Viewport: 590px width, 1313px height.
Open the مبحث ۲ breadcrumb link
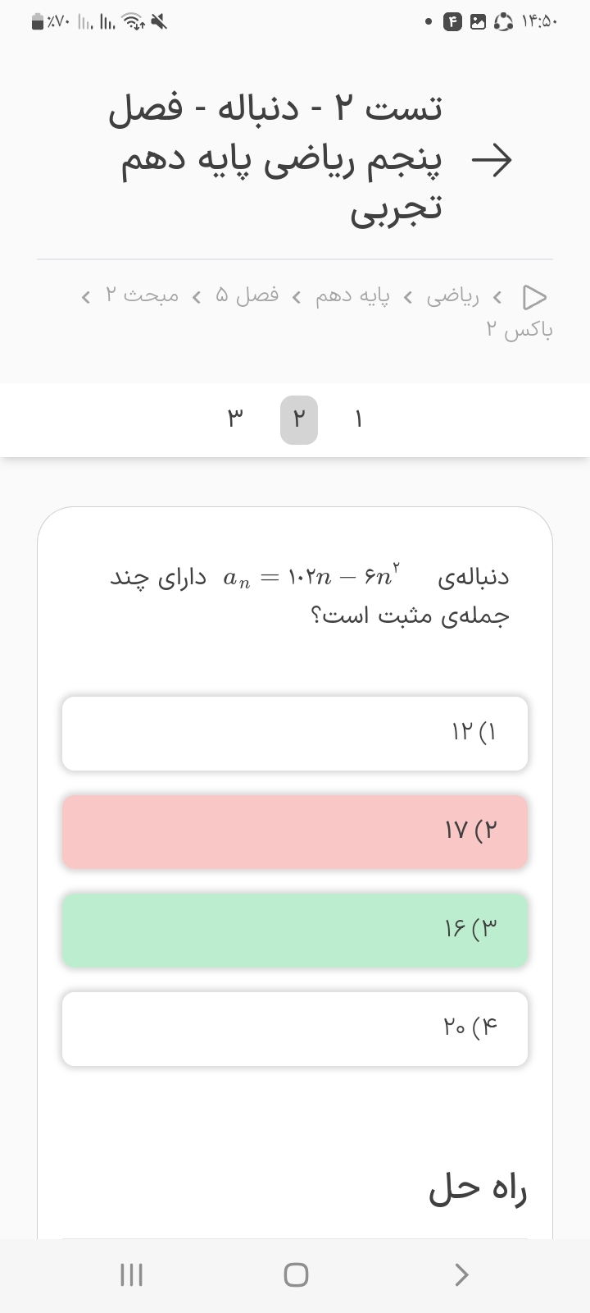click(x=142, y=295)
